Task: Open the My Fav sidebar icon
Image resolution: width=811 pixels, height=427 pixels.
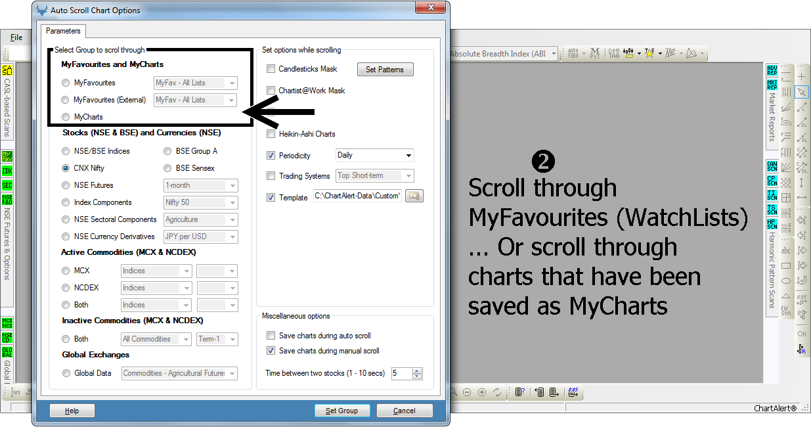Action: 8,156
